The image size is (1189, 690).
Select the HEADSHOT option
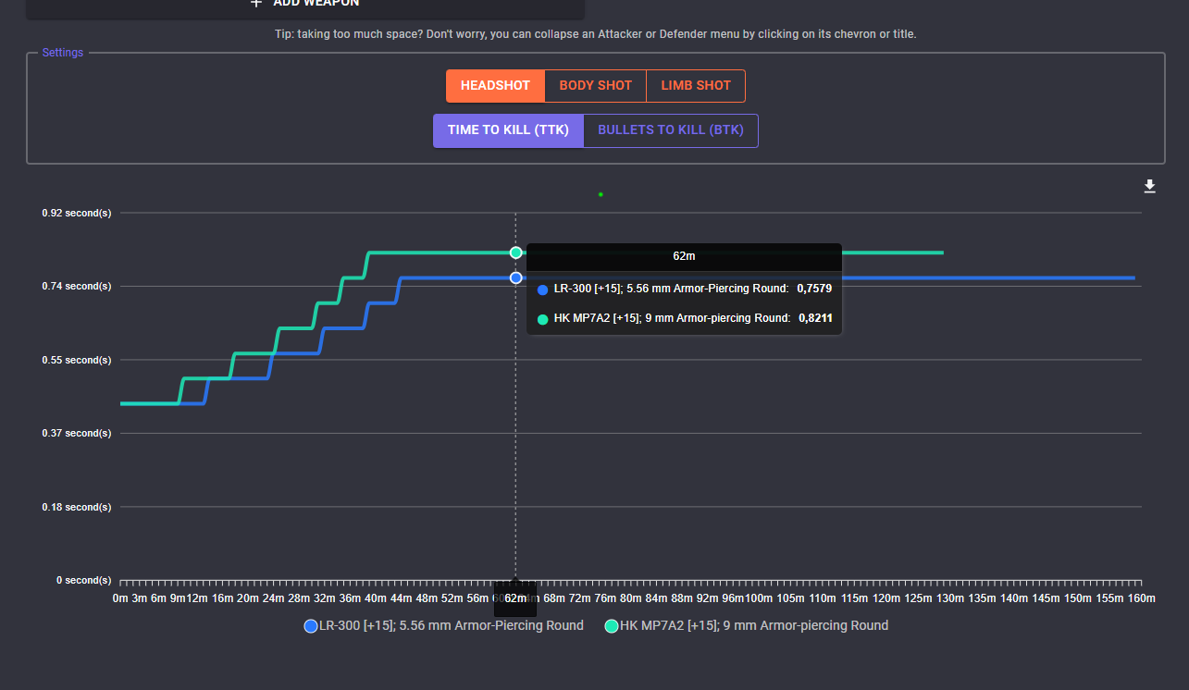[x=495, y=86]
